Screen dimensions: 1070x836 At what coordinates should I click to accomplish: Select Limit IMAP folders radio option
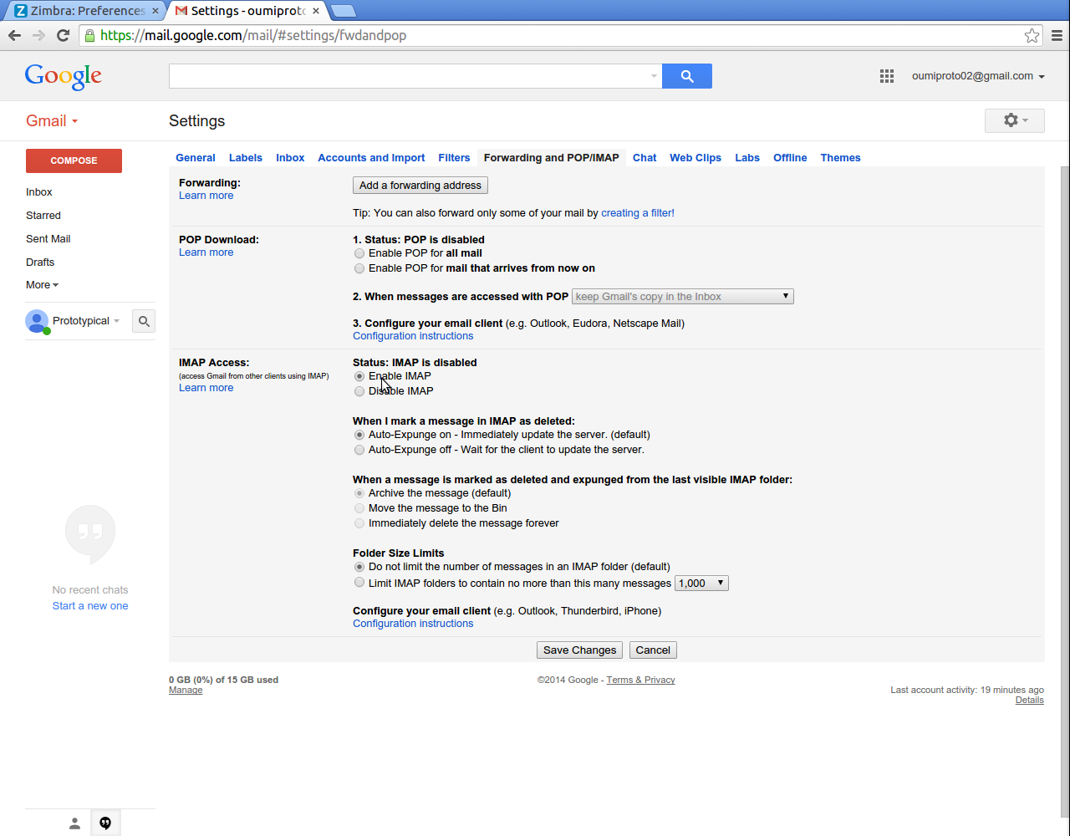(359, 583)
